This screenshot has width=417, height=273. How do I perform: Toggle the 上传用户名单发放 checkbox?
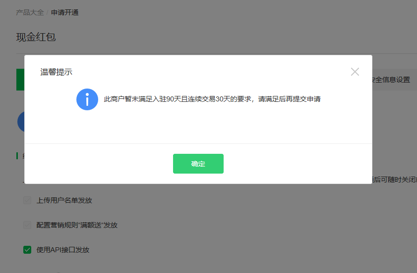[27, 200]
